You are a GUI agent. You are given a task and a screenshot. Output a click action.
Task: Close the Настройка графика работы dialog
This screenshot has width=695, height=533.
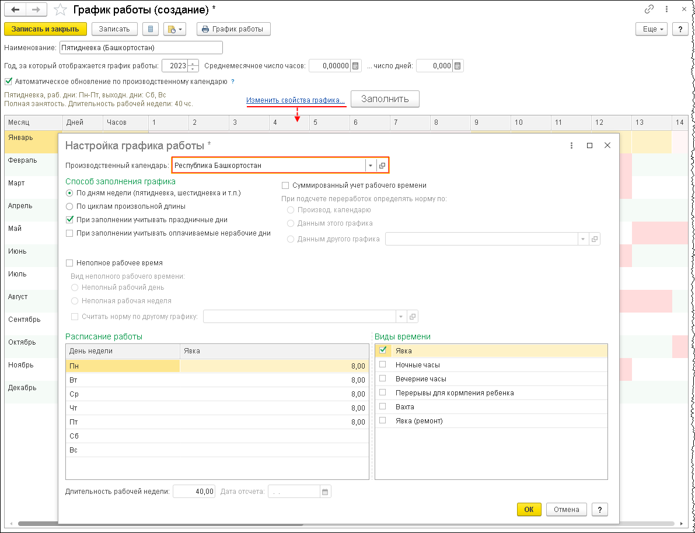click(607, 145)
